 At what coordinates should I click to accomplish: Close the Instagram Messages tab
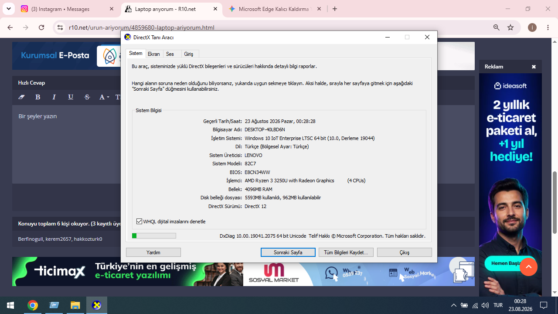pos(112,9)
